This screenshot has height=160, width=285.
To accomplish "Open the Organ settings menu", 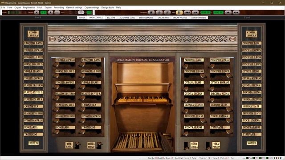I will coord(92,8).
